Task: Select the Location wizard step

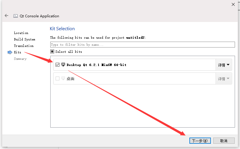Action: pyautogui.click(x=21, y=33)
